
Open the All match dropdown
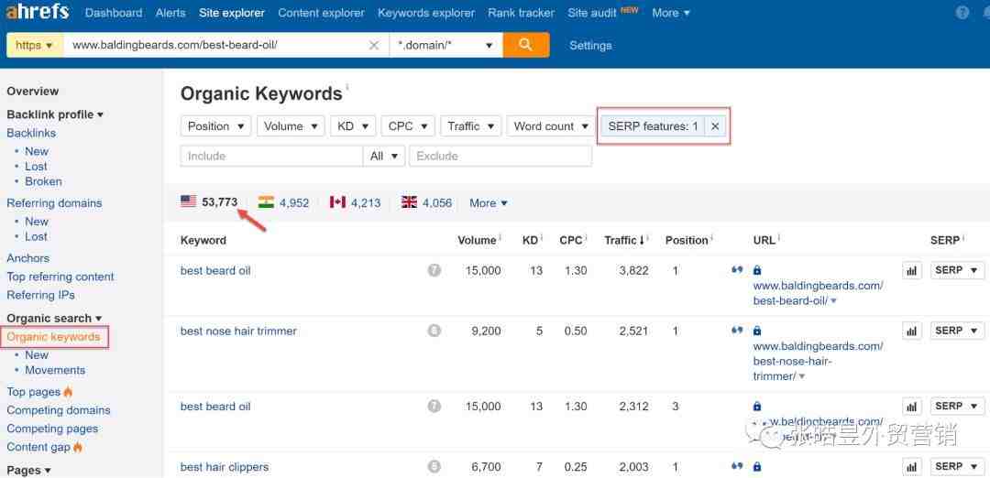(x=384, y=156)
